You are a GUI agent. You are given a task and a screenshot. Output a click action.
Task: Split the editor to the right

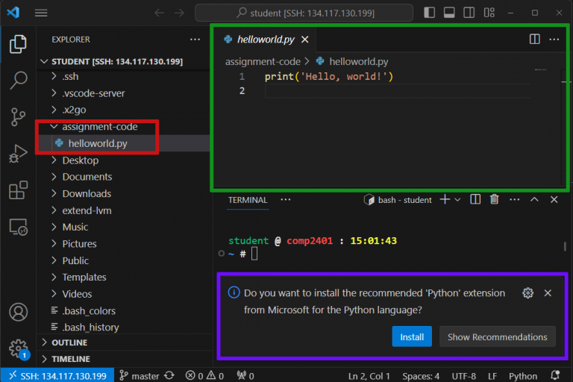[534, 39]
